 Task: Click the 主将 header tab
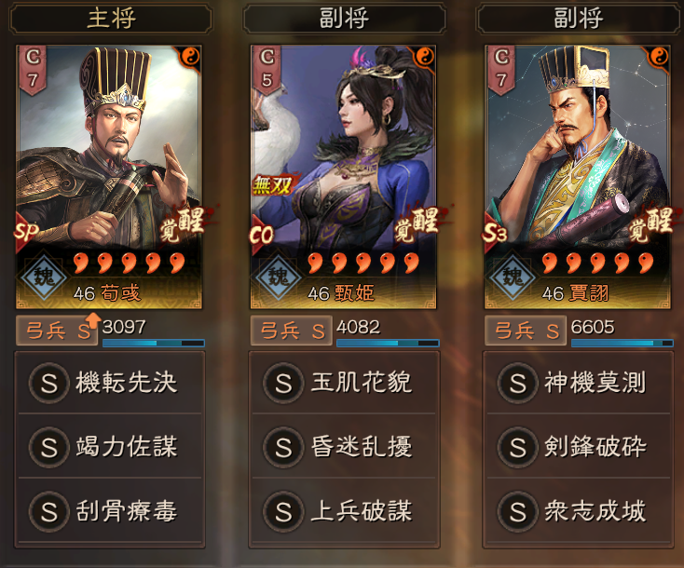click(111, 19)
